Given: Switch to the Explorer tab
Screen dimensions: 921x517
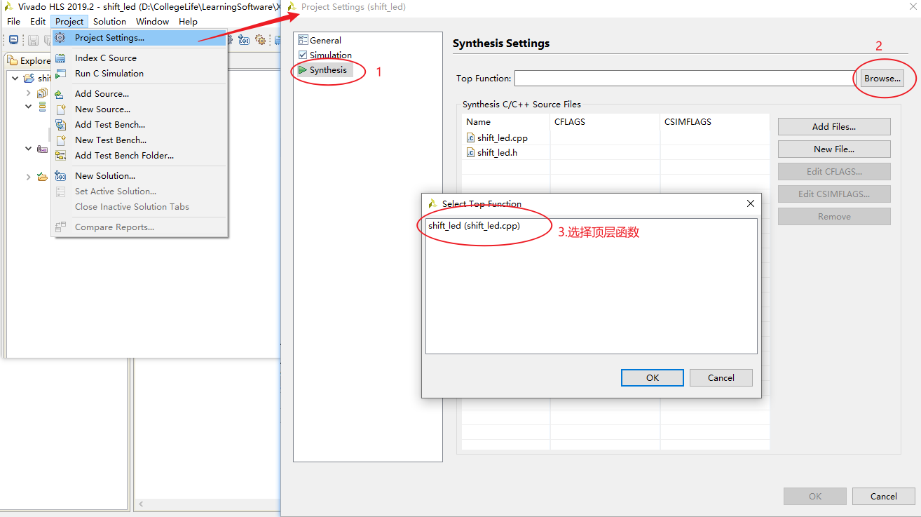Looking at the screenshot, I should [29, 61].
